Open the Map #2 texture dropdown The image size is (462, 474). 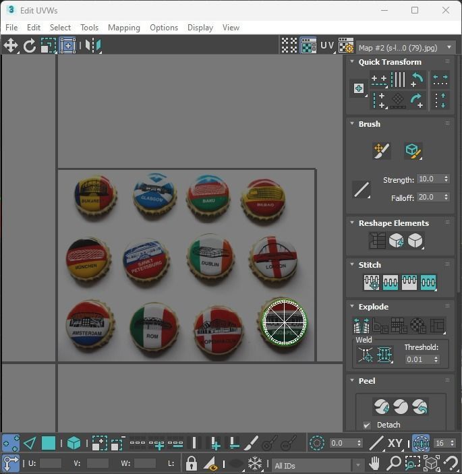click(x=406, y=48)
